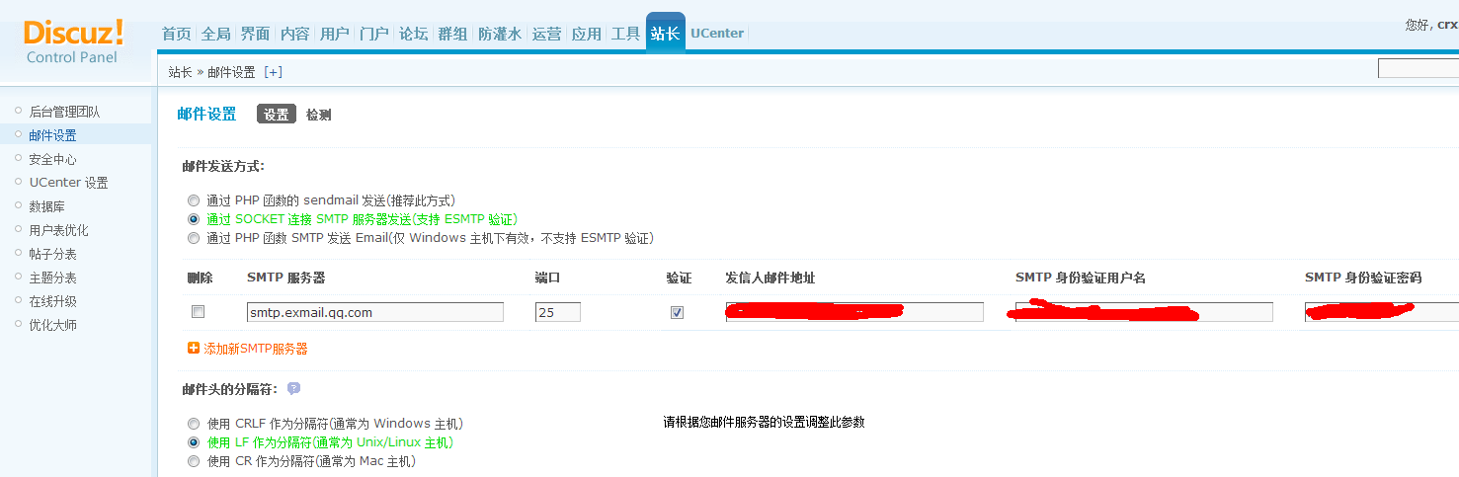Select SOCKET 连接 SMTP 服务器发送 radio option

click(194, 219)
